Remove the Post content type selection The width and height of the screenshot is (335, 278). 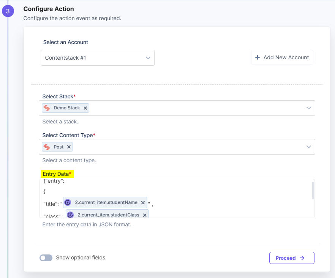[69, 147]
